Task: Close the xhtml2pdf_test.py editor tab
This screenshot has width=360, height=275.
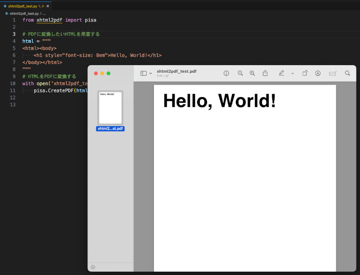Action: 48,6
